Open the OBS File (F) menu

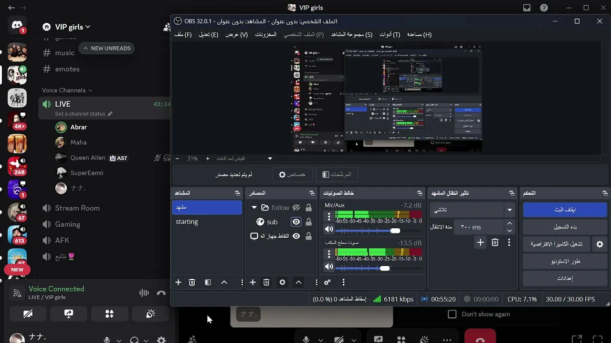(x=183, y=35)
